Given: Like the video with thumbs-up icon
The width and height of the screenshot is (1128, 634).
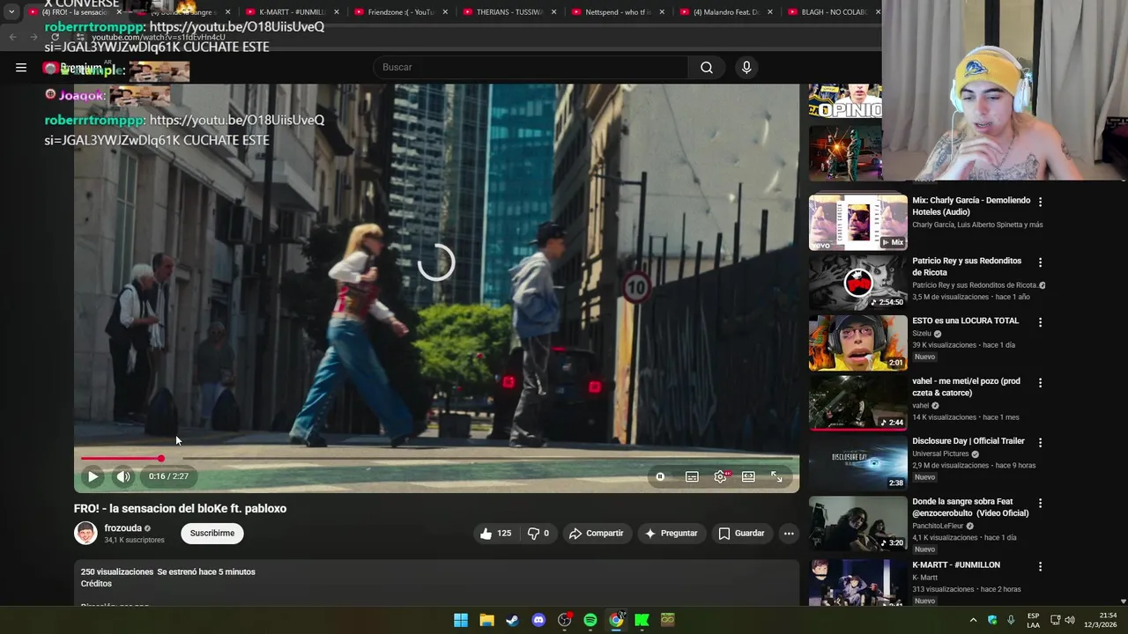Looking at the screenshot, I should click(x=496, y=533).
